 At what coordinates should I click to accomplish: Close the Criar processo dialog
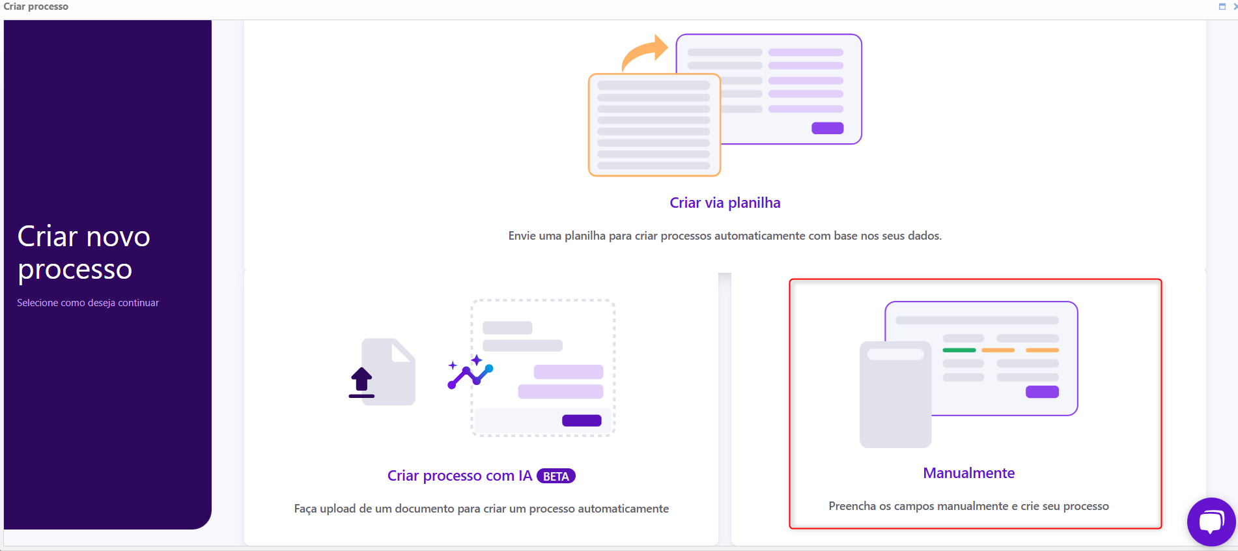[1235, 7]
